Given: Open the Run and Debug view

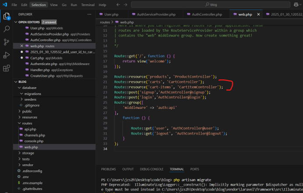Looking at the screenshot, I should pyautogui.click(x=7, y=55).
